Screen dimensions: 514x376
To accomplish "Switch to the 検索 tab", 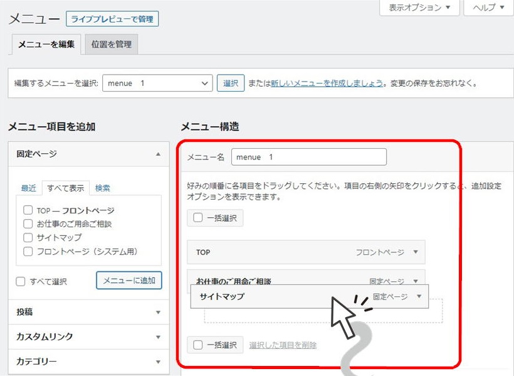I will point(103,188).
